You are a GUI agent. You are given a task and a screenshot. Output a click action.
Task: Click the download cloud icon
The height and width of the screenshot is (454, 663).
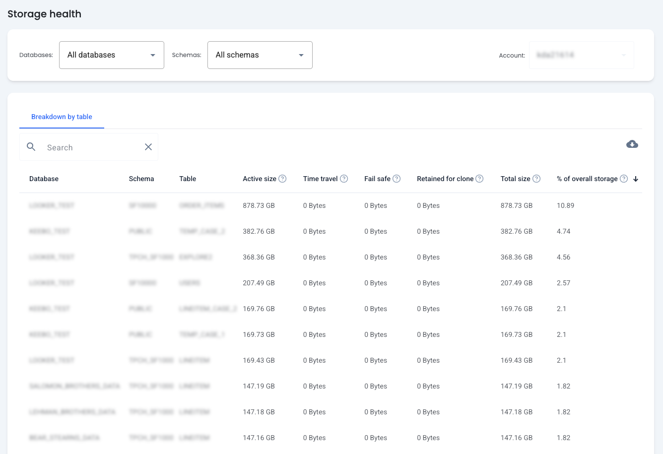click(x=632, y=144)
